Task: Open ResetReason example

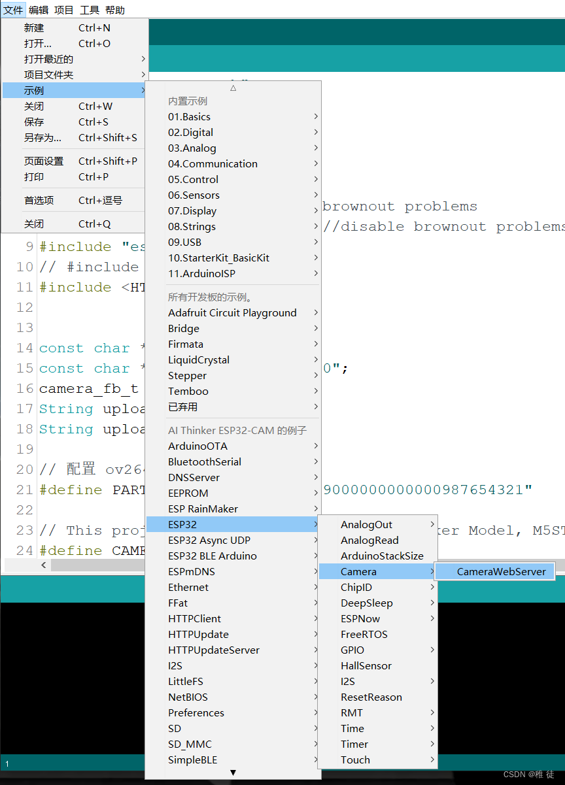Action: [x=377, y=697]
